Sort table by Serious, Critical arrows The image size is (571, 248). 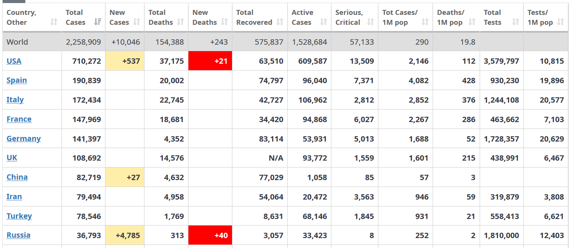tap(370, 22)
